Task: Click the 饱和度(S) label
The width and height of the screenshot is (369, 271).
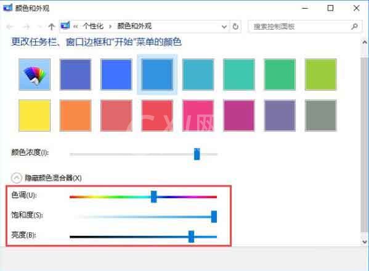Action: coord(27,215)
